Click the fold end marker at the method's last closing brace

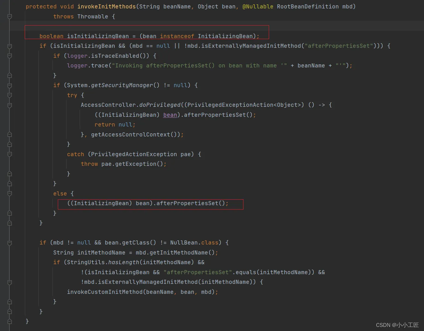click(x=10, y=321)
